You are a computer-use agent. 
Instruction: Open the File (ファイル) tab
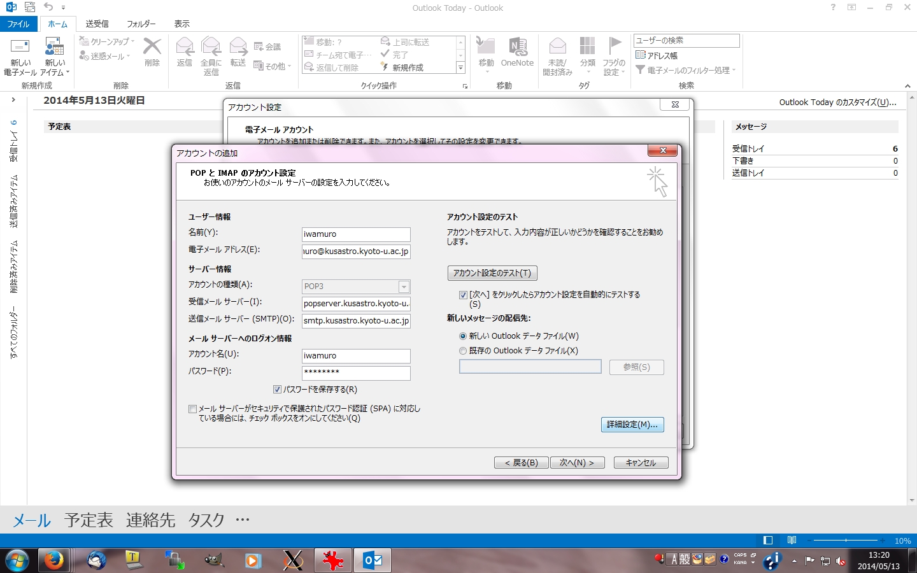tap(18, 24)
